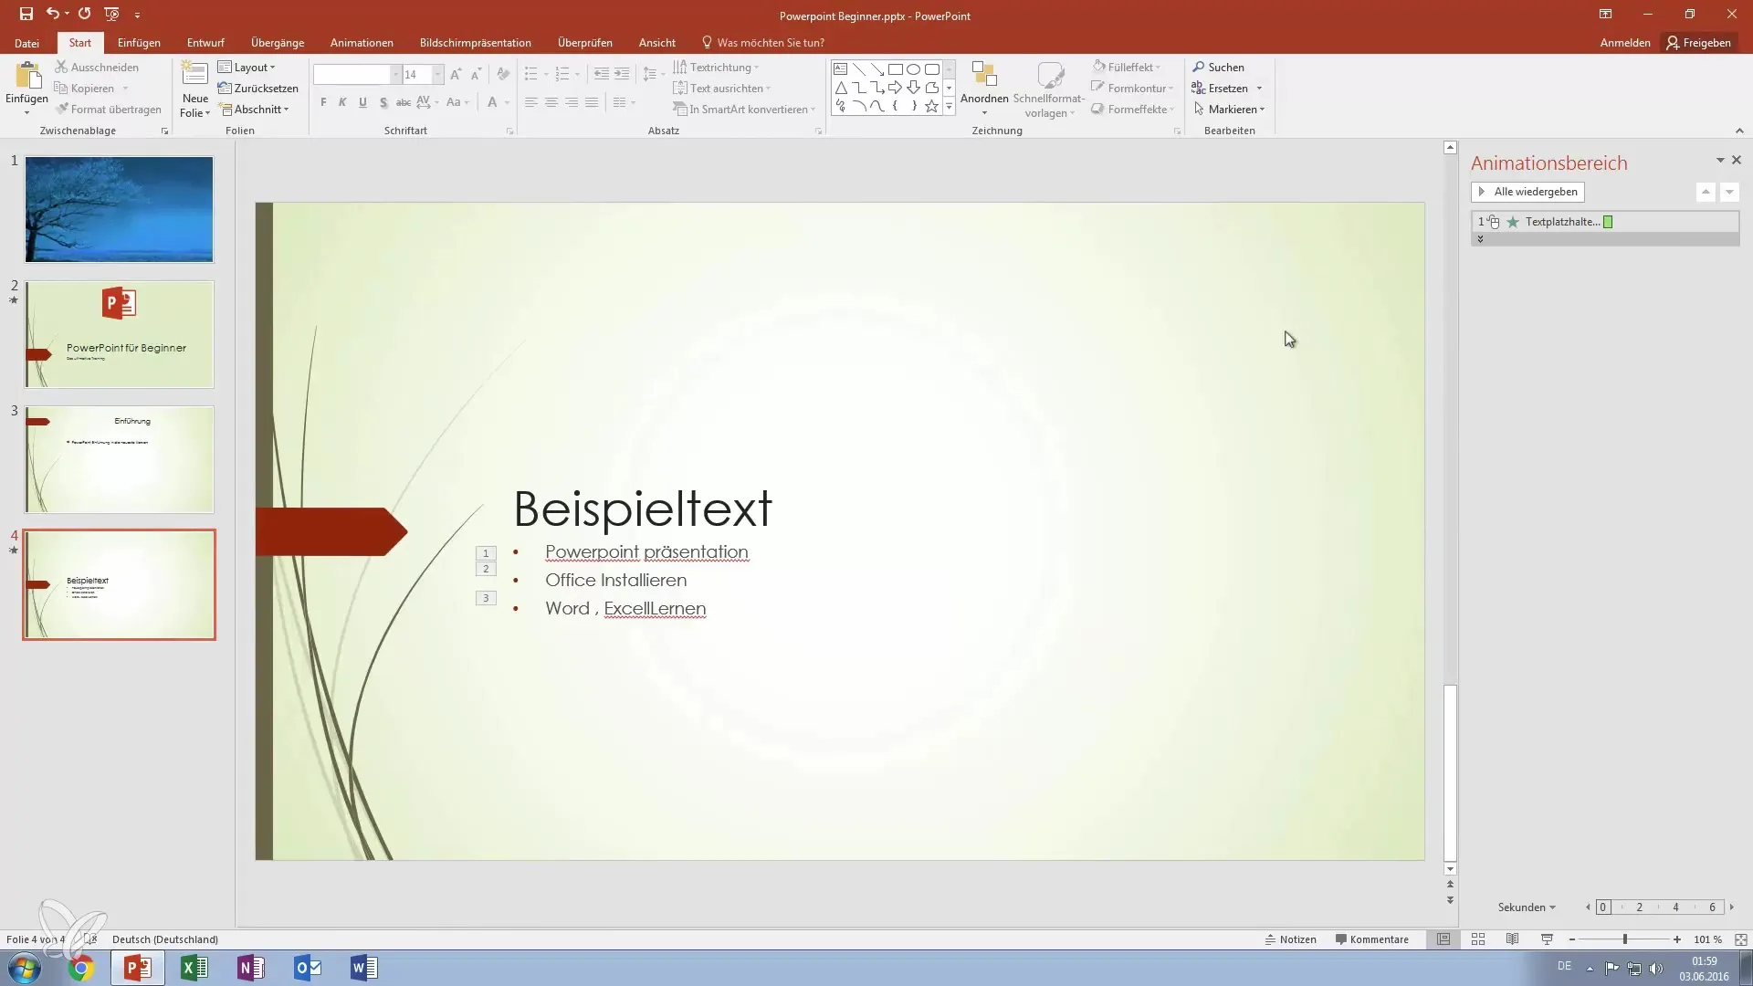Open the Notizen pane
The height and width of the screenshot is (986, 1753).
pos(1290,939)
